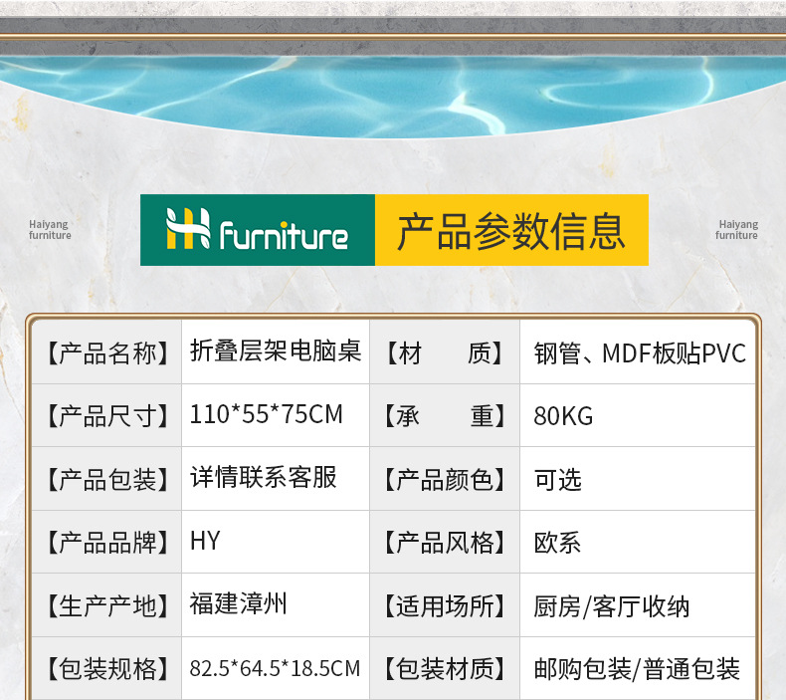786x700 pixels.
Task: Select the HY brand value
Action: [205, 541]
